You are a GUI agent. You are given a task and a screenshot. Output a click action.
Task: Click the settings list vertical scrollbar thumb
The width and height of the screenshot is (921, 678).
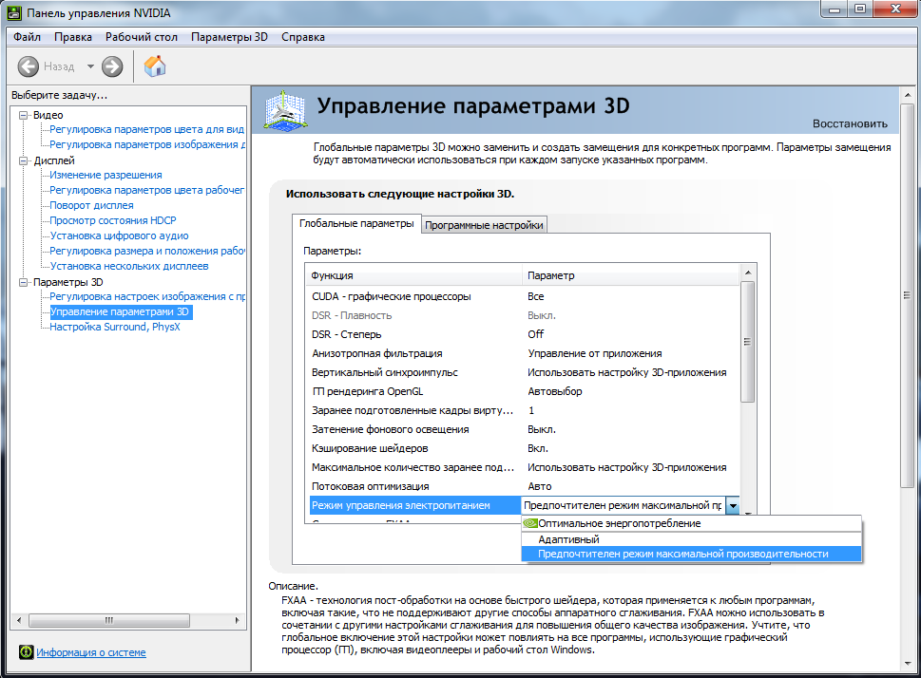pos(748,342)
